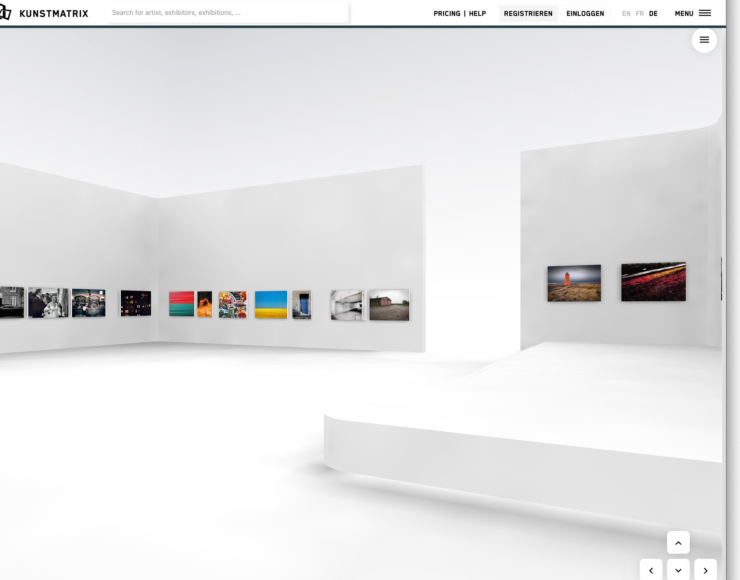
Task: Switch language to DE
Action: click(653, 13)
